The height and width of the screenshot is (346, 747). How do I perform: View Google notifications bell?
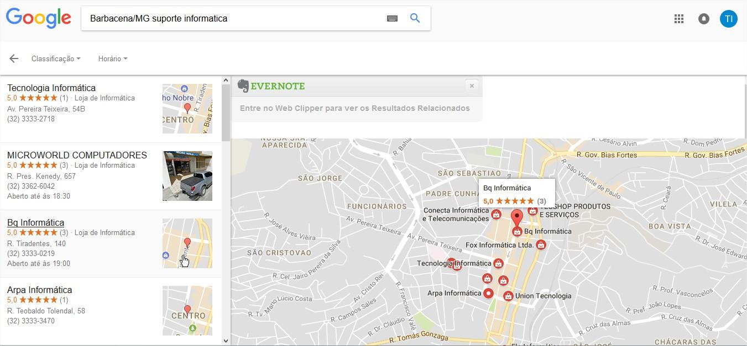click(704, 19)
